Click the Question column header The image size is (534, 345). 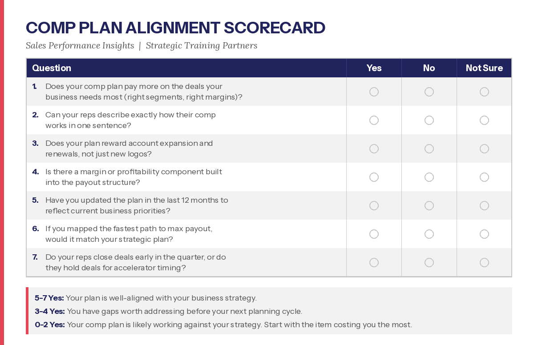(x=52, y=68)
